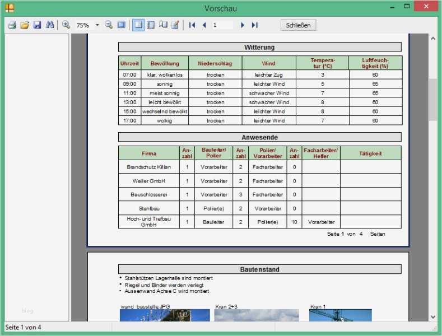Click the '10' Anzahl cell
This screenshot has height=336, width=442.
point(294,222)
